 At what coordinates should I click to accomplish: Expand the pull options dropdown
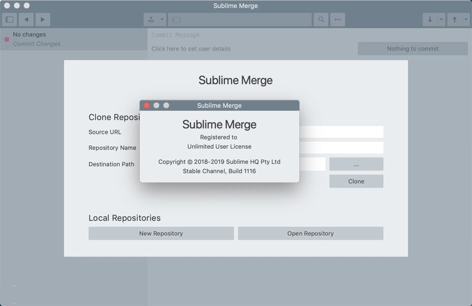point(441,20)
